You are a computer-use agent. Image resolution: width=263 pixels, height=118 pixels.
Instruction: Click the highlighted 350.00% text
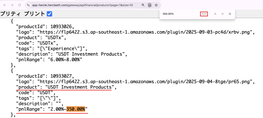click(x=76, y=109)
